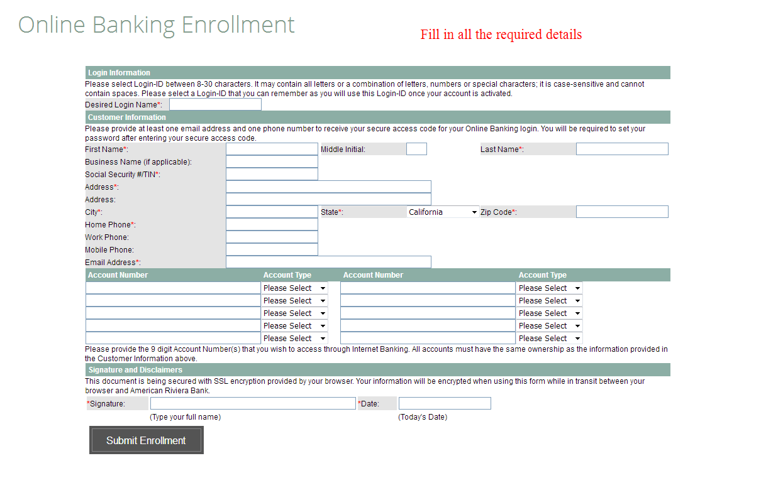Click fifth left Account Number field
761x495 pixels.
pyautogui.click(x=173, y=338)
